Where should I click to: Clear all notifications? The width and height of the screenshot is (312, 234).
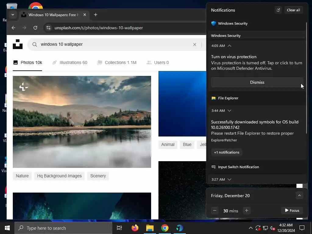[293, 10]
